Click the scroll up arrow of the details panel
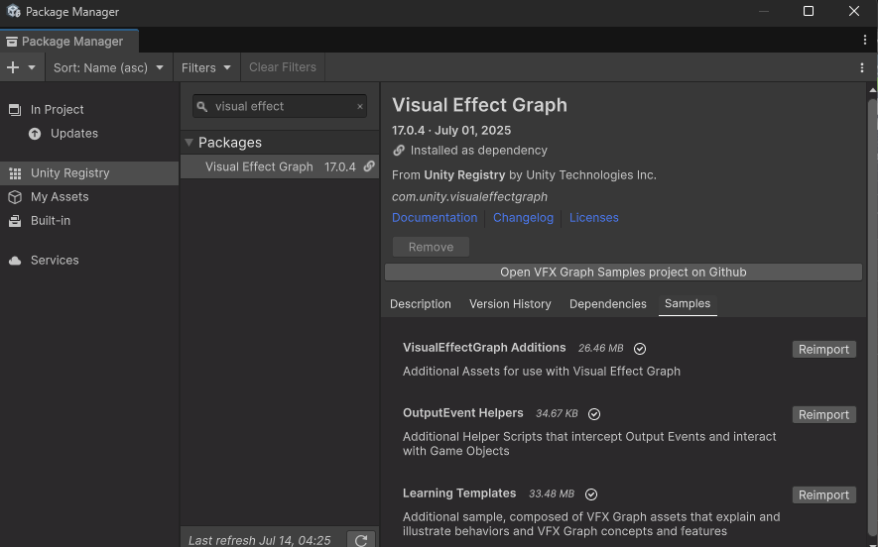Viewport: 878px width, 547px height. [872, 89]
